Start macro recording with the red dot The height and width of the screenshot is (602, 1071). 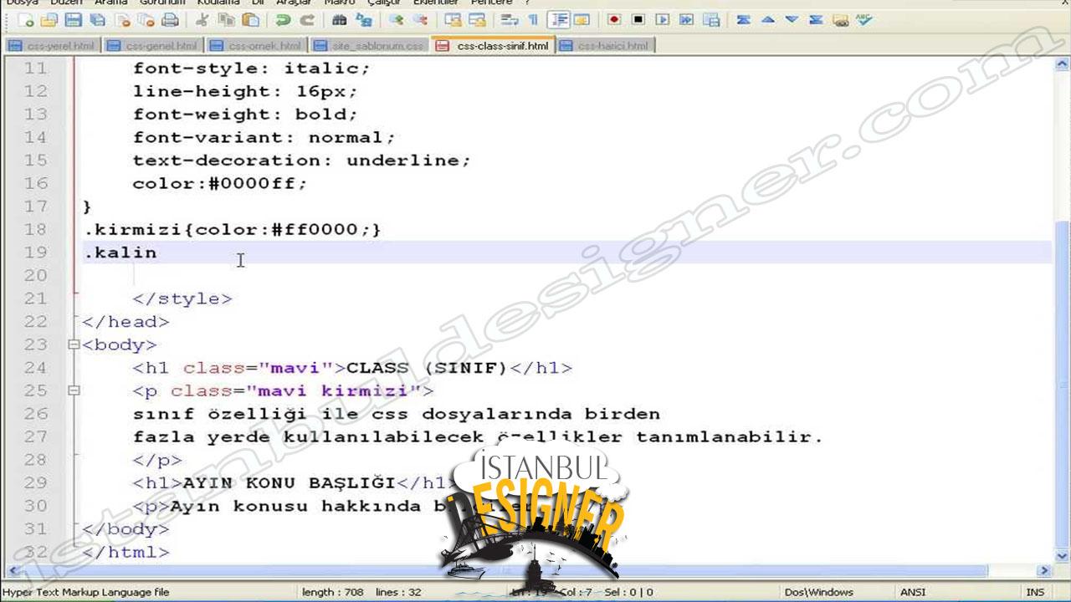click(x=614, y=19)
